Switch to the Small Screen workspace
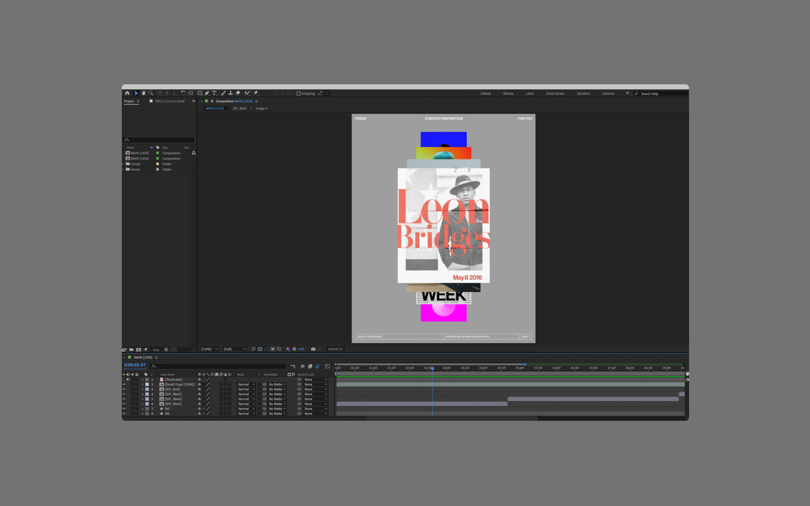810x506 pixels. 556,93
